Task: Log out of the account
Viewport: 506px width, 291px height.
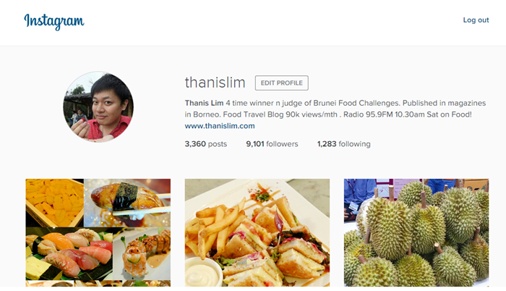Action: pos(476,20)
